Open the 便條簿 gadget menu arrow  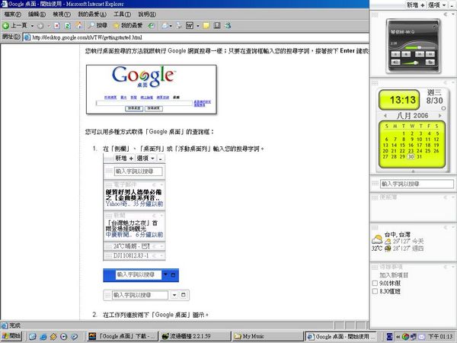tap(453, 197)
